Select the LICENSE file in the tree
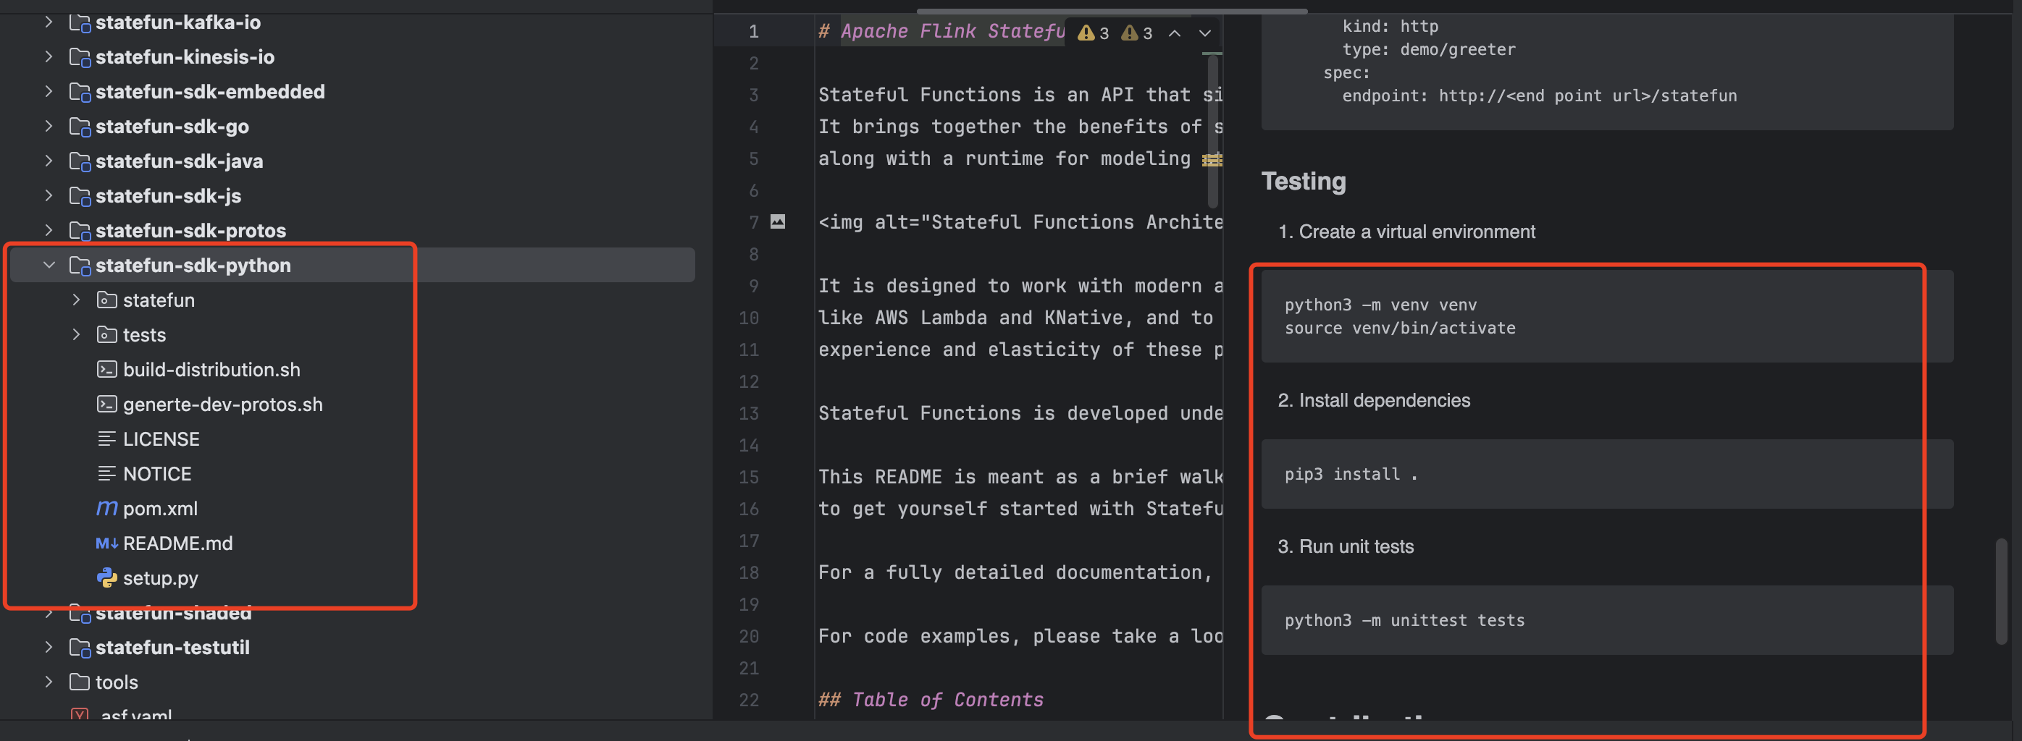This screenshot has height=741, width=2022. pyautogui.click(x=161, y=439)
